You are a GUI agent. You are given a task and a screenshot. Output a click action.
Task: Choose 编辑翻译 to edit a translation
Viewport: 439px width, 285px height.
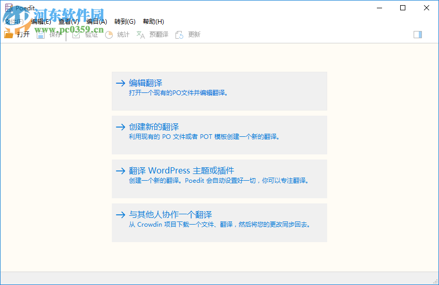(220, 91)
